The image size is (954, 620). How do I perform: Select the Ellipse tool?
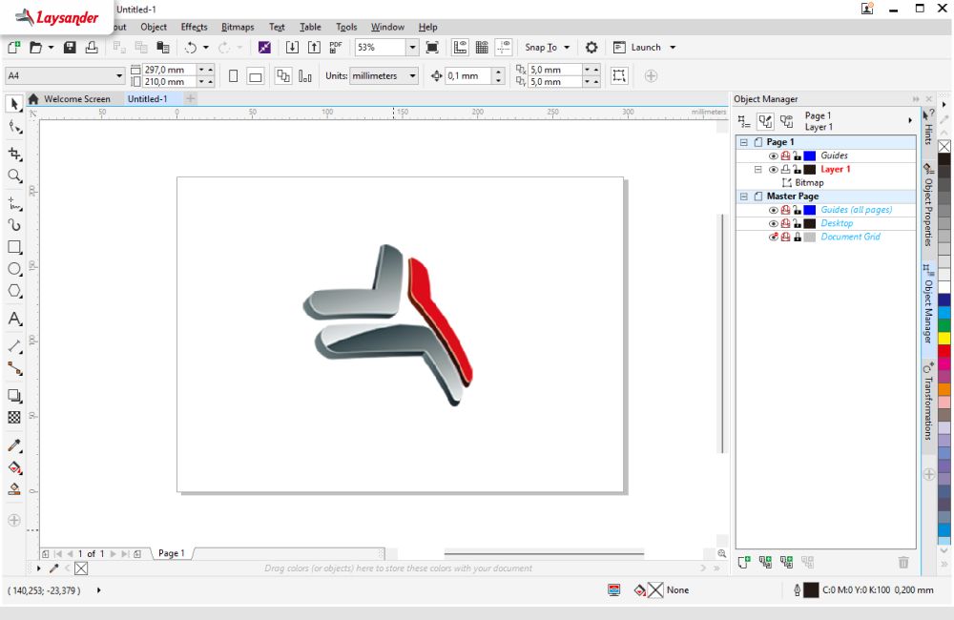point(14,269)
